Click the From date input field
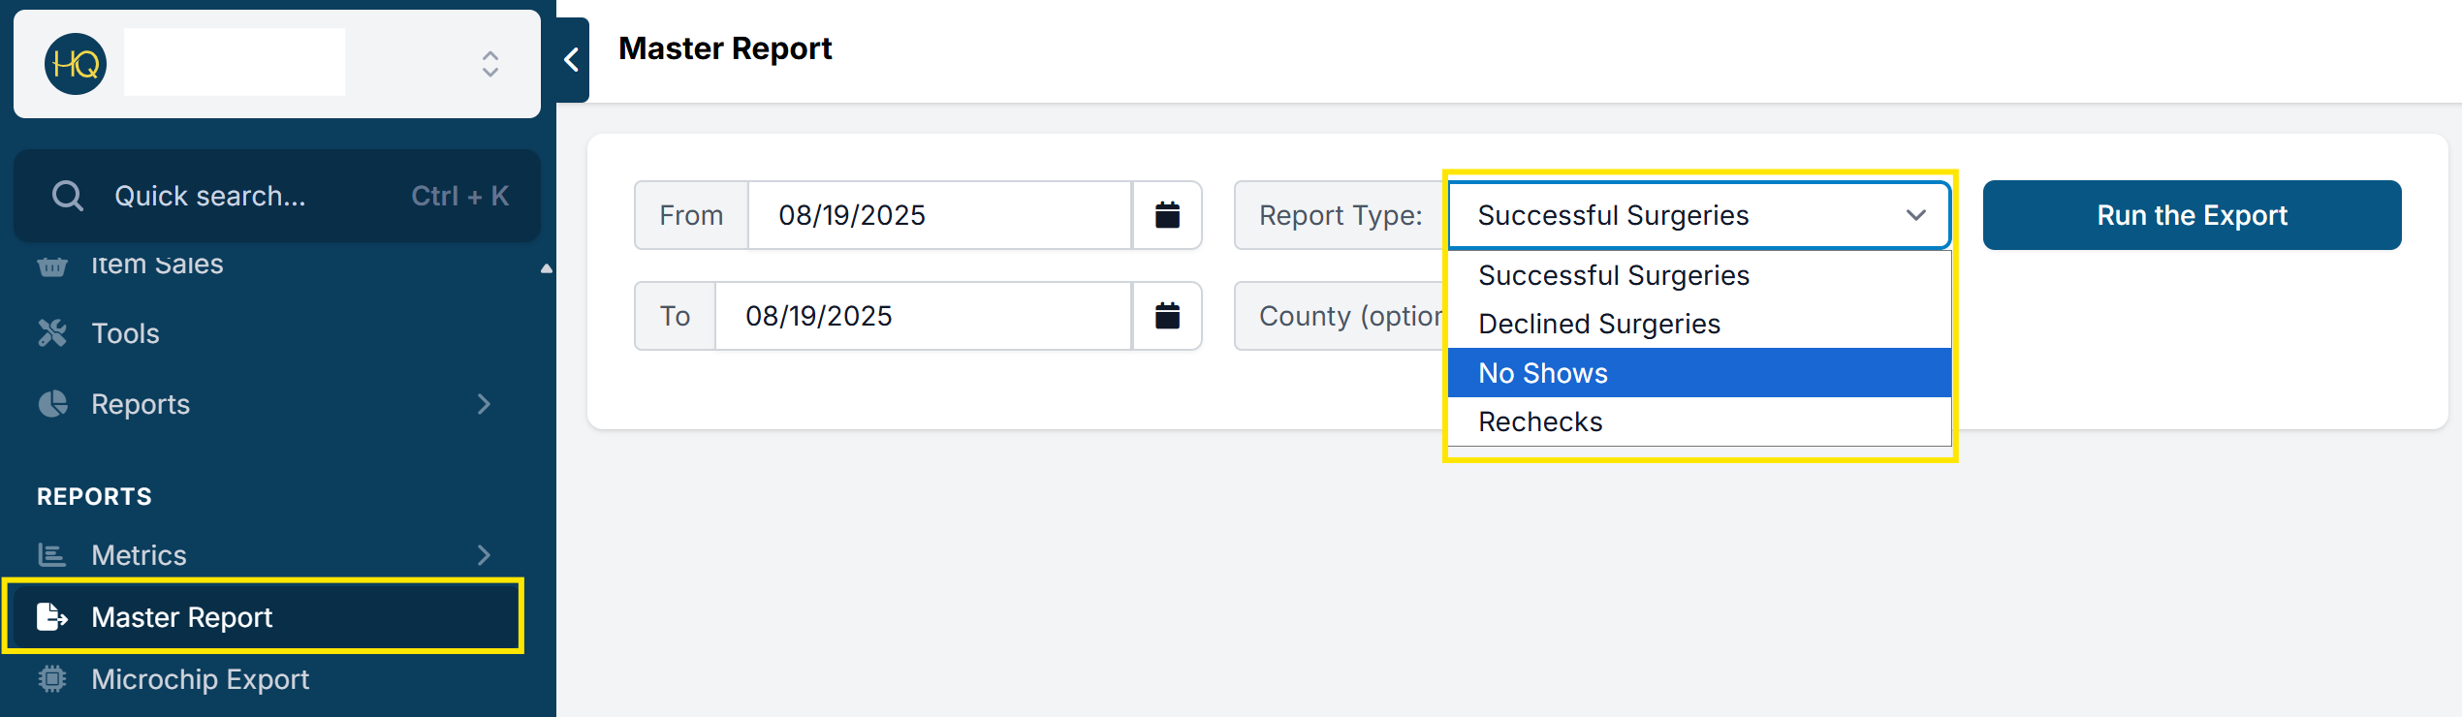 click(938, 215)
